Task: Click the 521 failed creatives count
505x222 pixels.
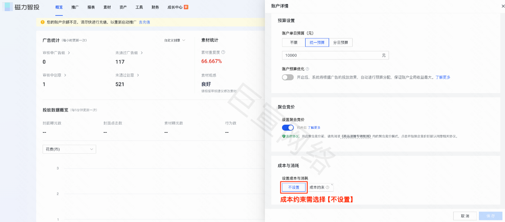Action: (x=120, y=85)
